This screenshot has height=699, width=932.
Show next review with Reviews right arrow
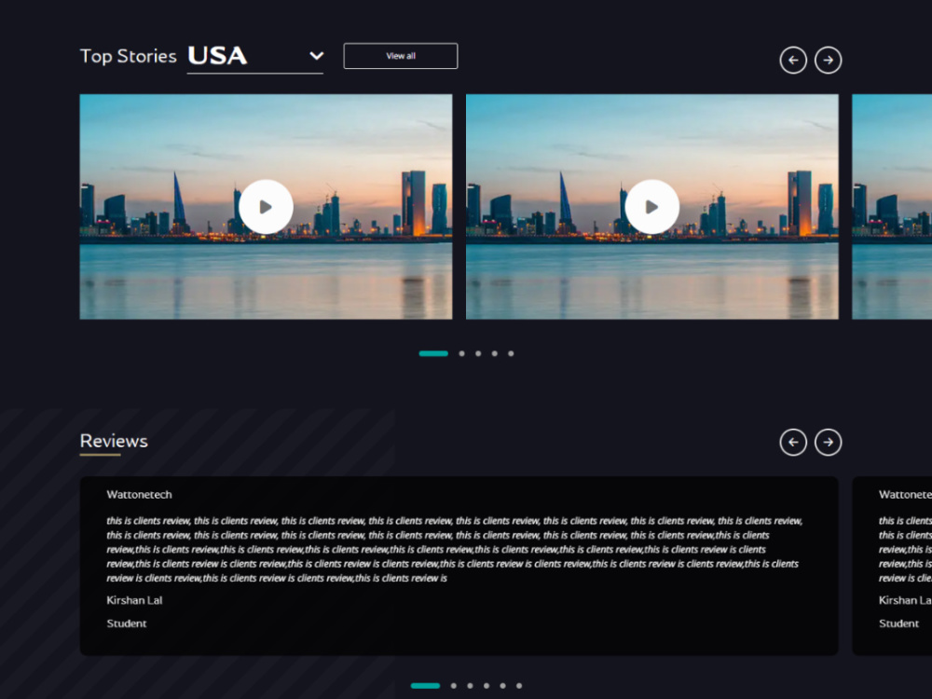tap(828, 442)
